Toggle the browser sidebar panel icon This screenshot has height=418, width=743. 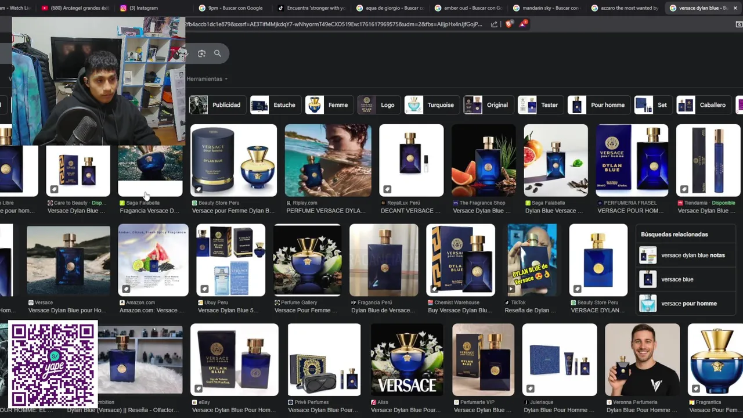[x=738, y=24]
